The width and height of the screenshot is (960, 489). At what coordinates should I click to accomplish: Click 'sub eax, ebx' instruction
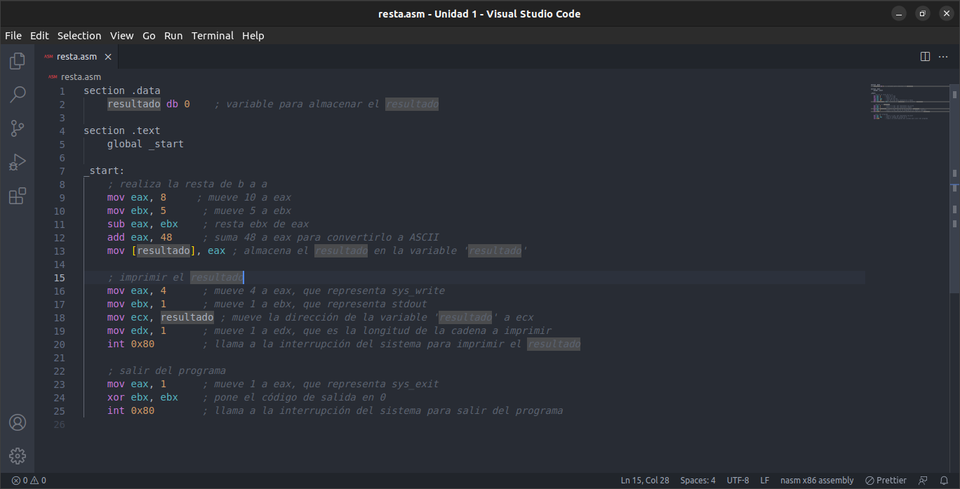(x=142, y=224)
